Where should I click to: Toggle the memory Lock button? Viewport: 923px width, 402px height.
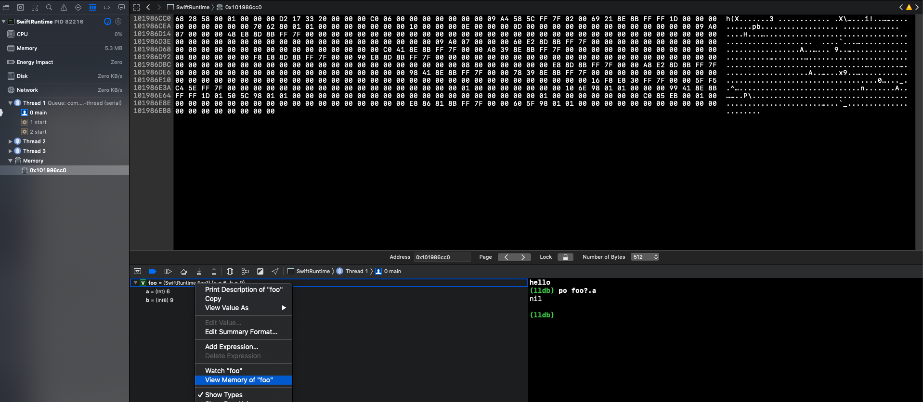coord(565,257)
